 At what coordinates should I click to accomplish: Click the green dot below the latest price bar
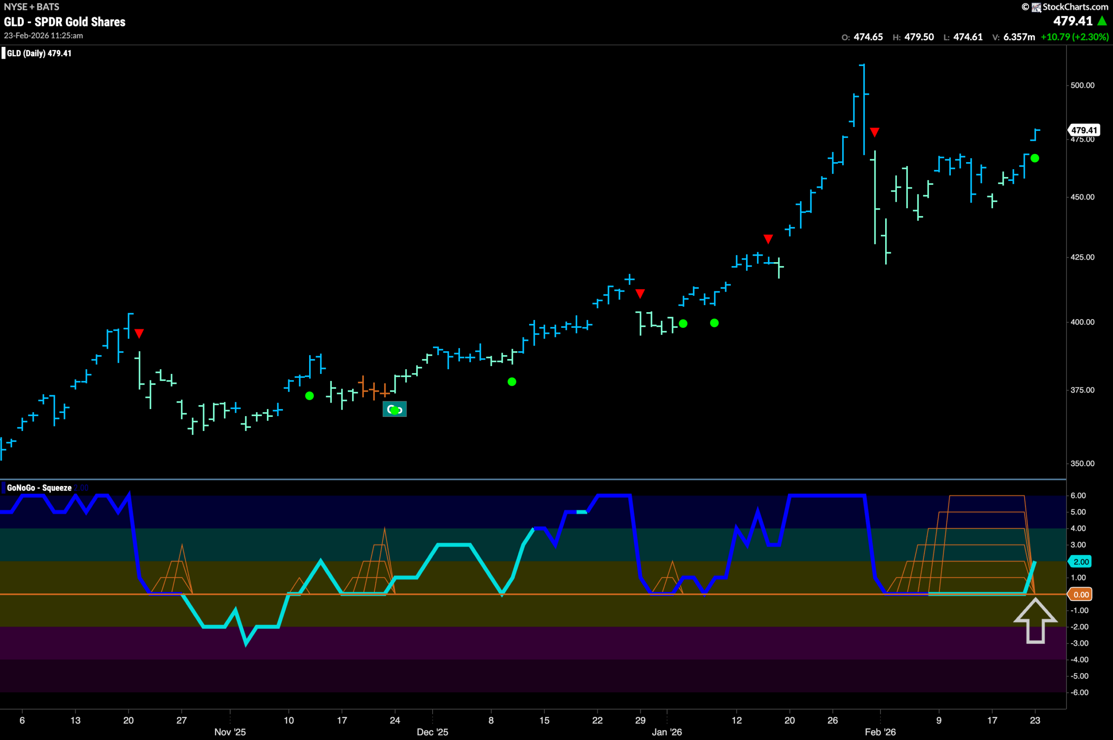1035,158
